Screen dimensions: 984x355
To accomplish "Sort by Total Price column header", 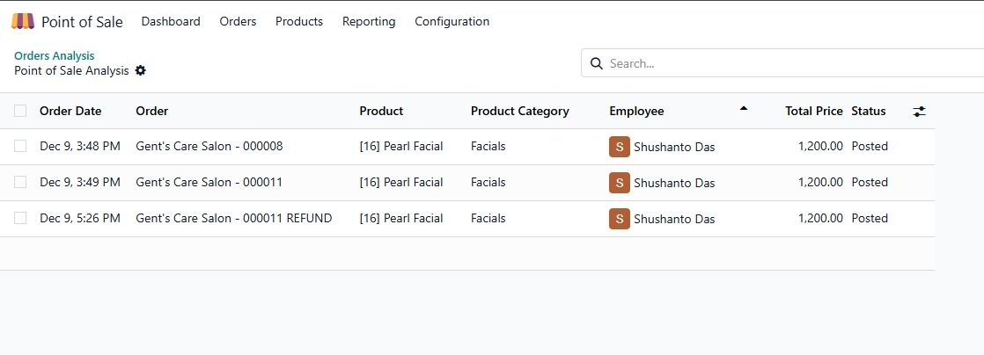I will [x=813, y=111].
